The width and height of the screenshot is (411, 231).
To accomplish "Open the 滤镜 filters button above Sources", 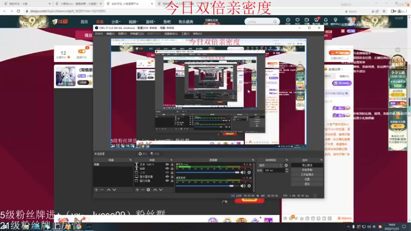I will (x=155, y=153).
